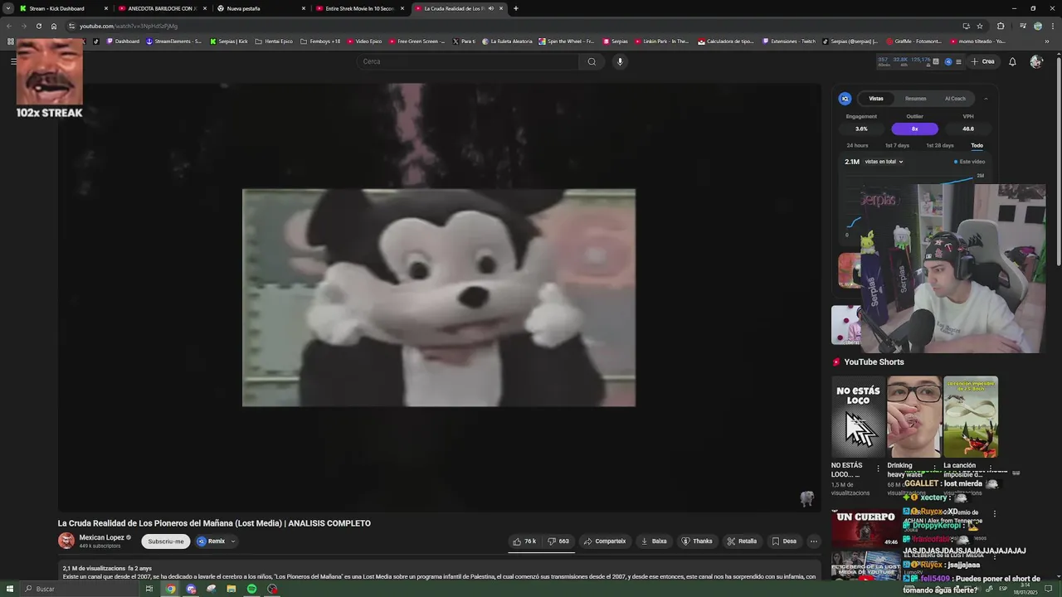This screenshot has width=1062, height=597.
Task: Click the IQ logo icon in analytics panel
Action: pos(845,99)
